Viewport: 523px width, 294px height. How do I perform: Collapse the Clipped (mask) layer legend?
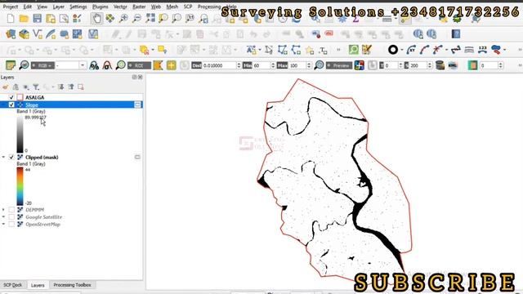3,157
